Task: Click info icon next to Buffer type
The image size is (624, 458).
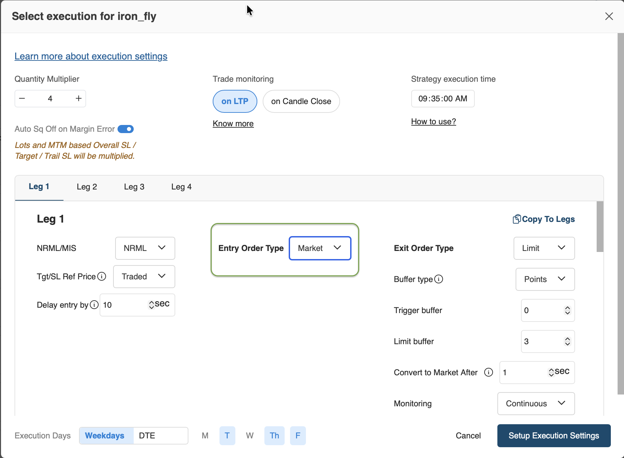Action: pyautogui.click(x=439, y=279)
